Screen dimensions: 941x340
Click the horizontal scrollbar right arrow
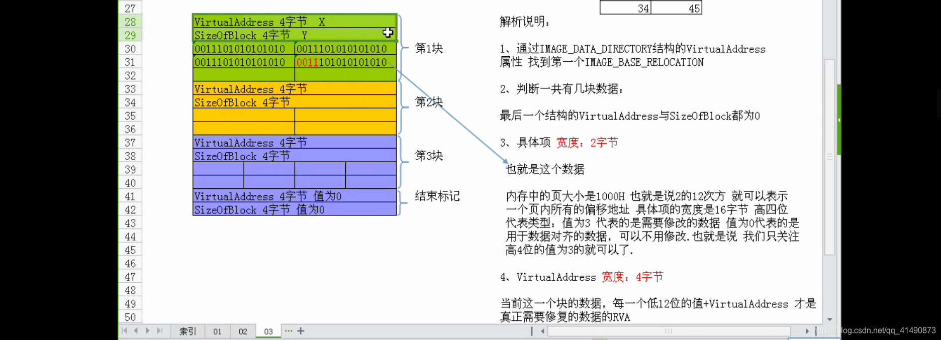pyautogui.click(x=807, y=331)
